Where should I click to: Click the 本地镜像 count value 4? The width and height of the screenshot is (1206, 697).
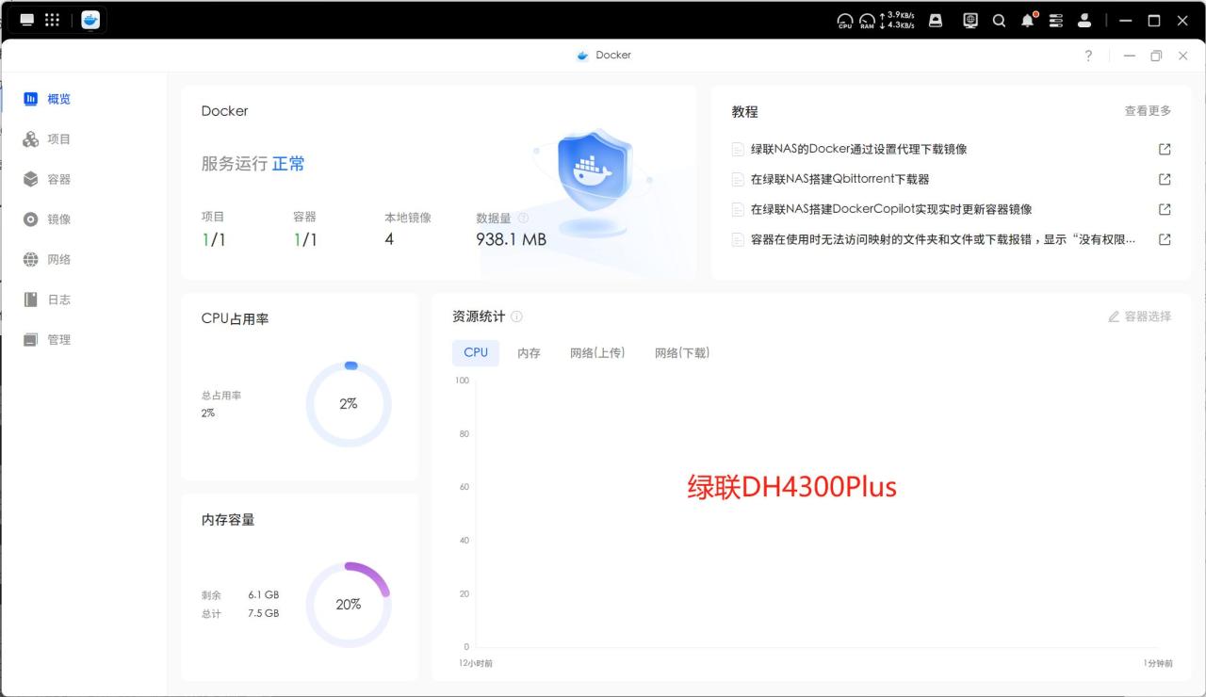389,239
